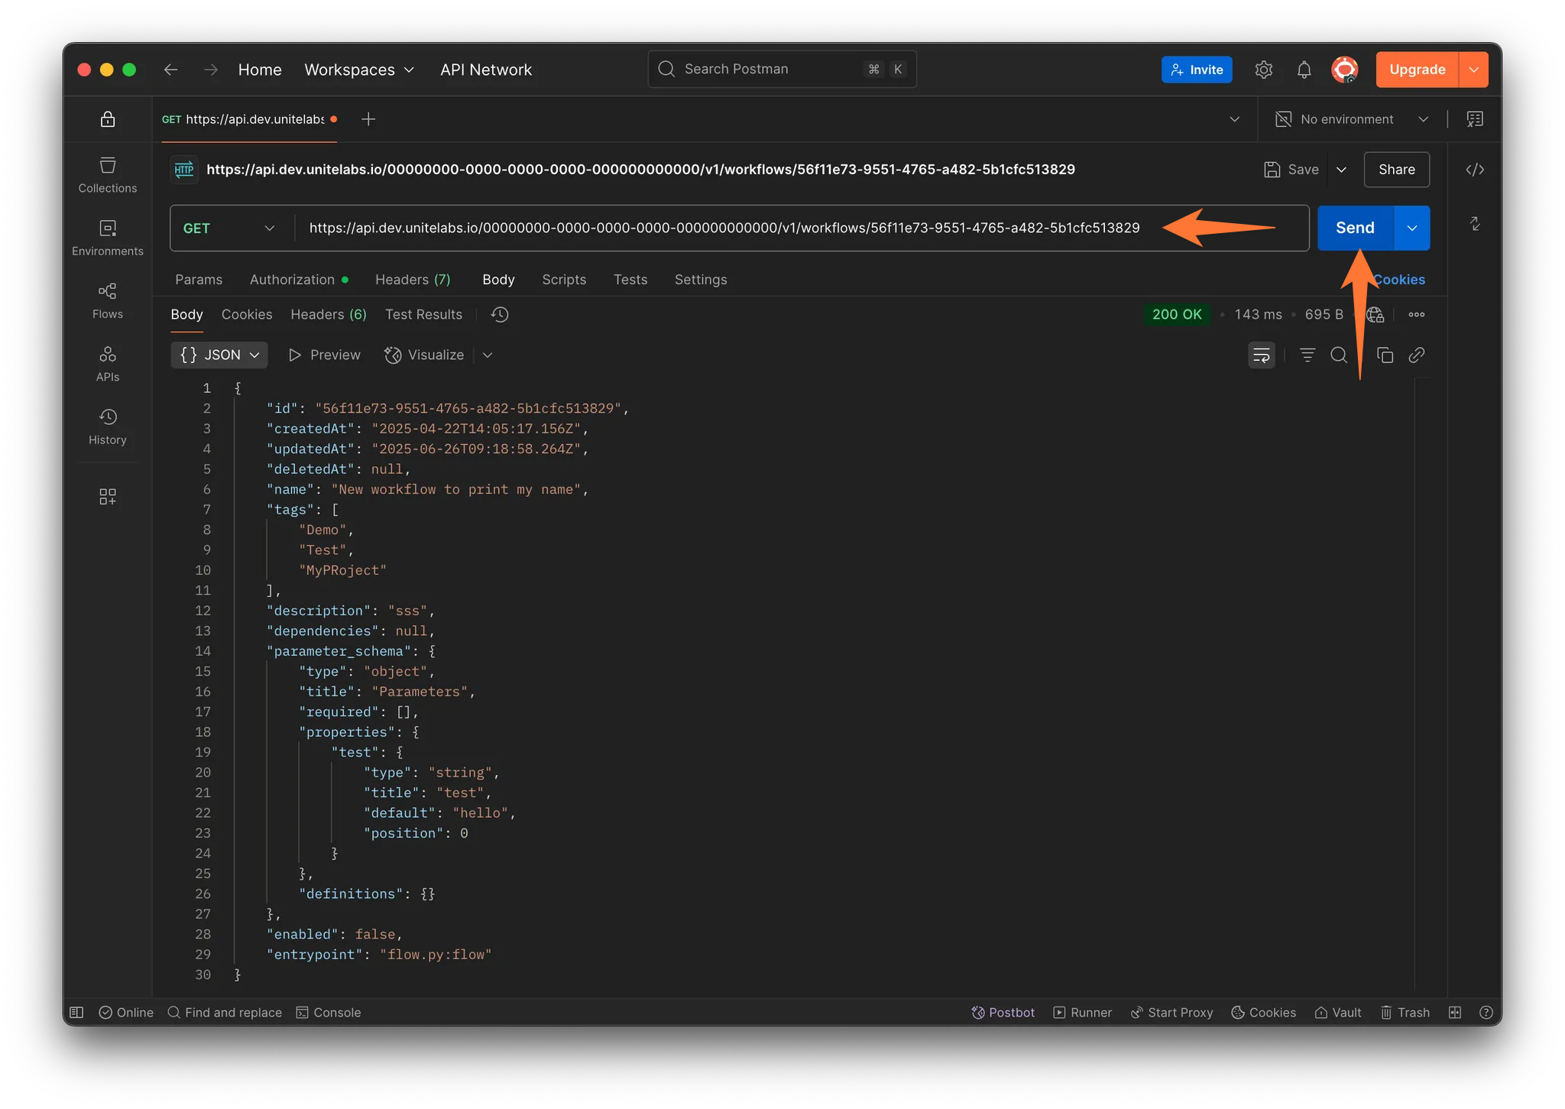Open the Test Results tab
This screenshot has width=1565, height=1109.
click(x=423, y=314)
